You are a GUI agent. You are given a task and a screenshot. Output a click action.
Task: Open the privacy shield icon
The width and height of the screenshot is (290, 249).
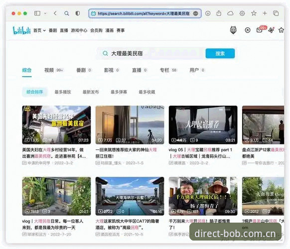(x=78, y=13)
